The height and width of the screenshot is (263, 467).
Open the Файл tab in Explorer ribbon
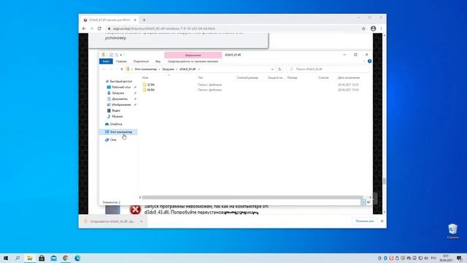coord(106,61)
